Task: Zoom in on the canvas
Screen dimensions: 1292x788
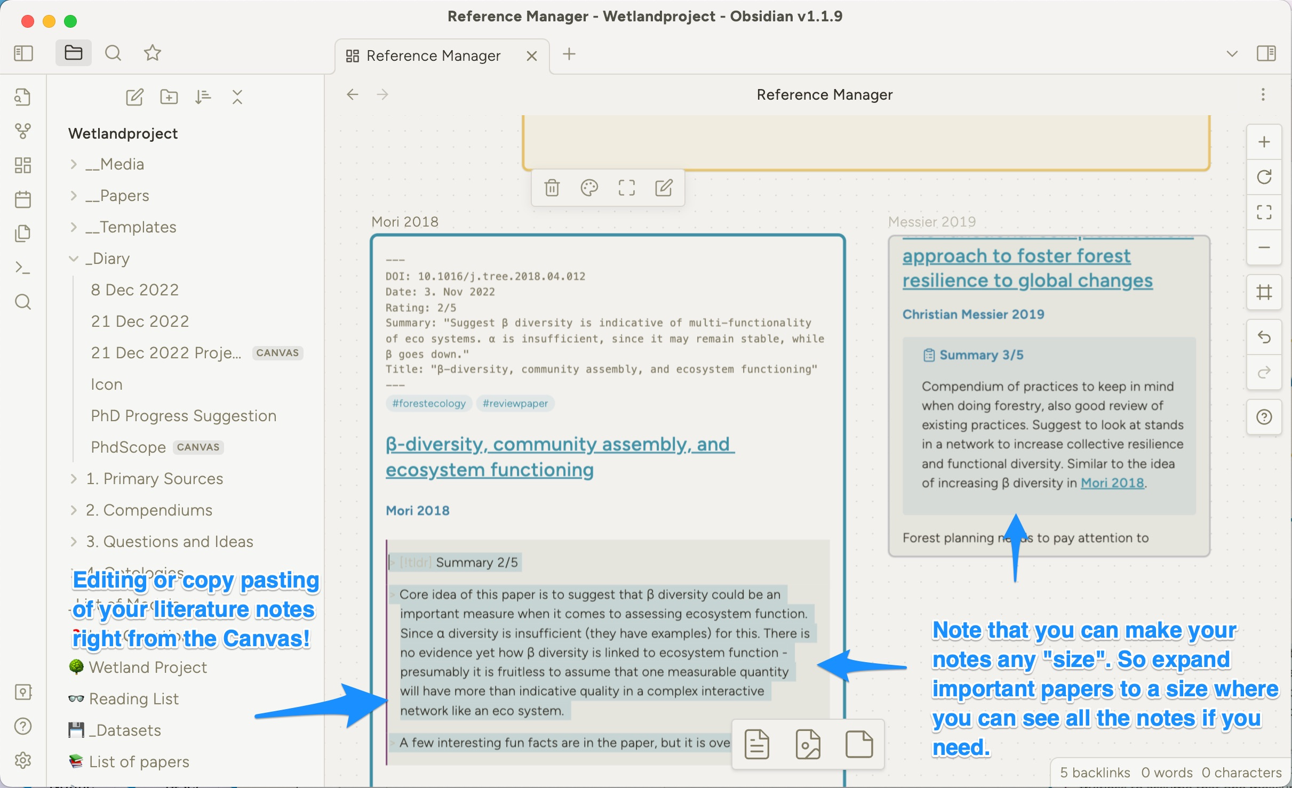Action: pos(1264,142)
